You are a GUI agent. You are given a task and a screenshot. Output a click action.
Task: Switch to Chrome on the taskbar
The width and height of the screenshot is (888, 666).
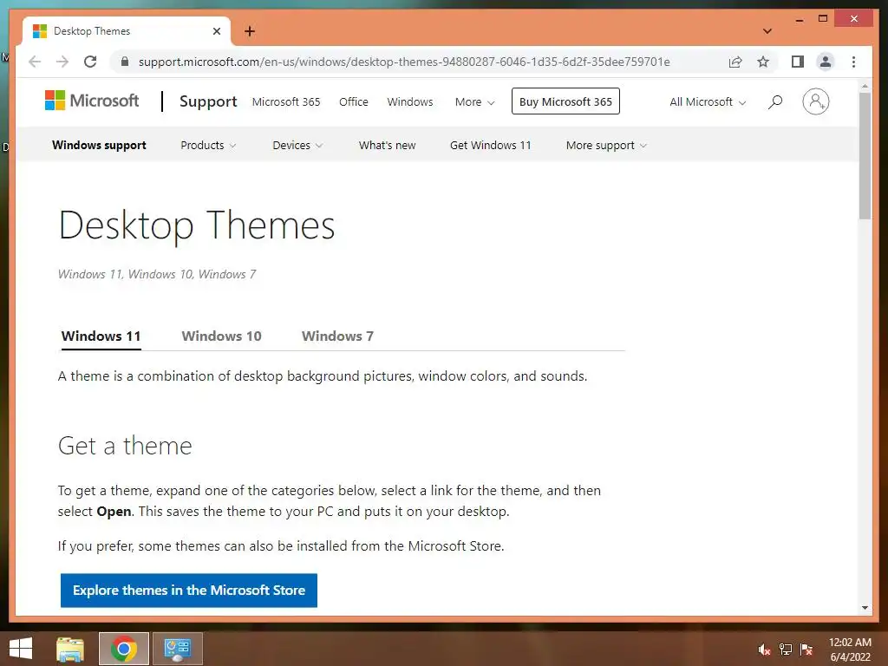coord(124,649)
